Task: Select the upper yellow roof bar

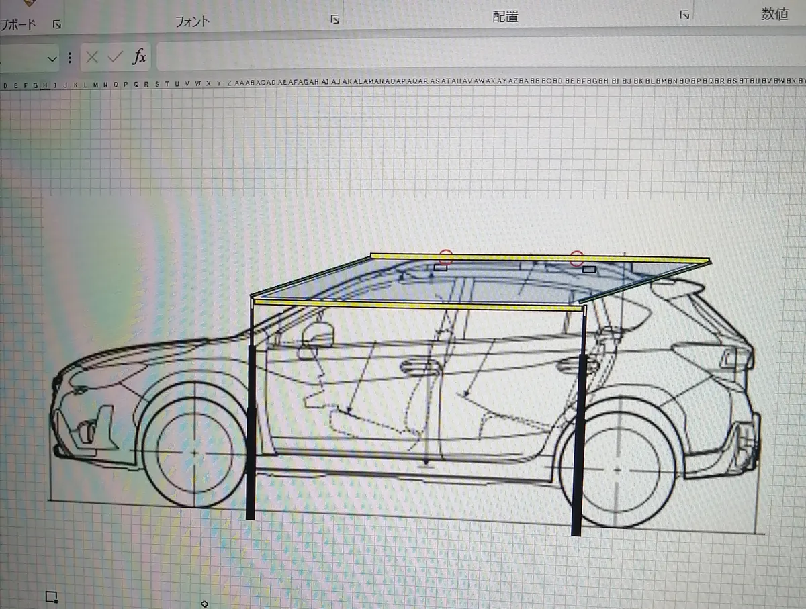Action: pyautogui.click(x=537, y=257)
